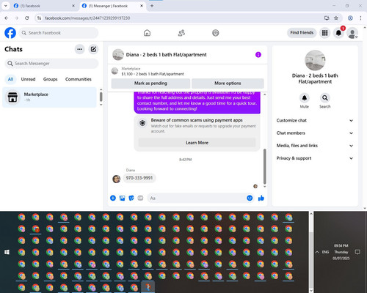Open more actions plus icon in composer
The width and height of the screenshot is (367, 293).
coord(113,198)
